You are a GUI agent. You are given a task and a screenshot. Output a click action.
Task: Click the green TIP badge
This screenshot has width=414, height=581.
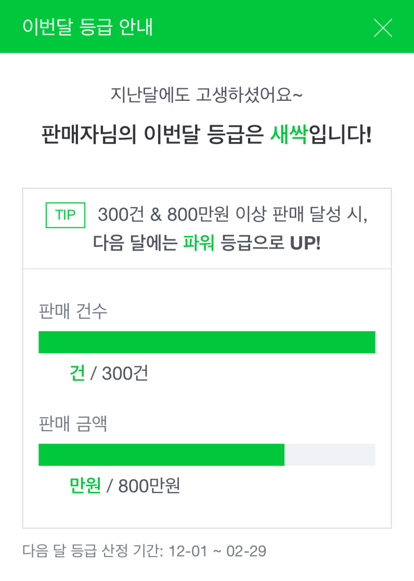coord(65,216)
